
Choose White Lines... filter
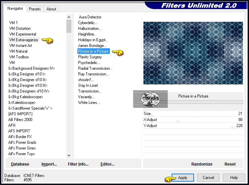[89, 103]
